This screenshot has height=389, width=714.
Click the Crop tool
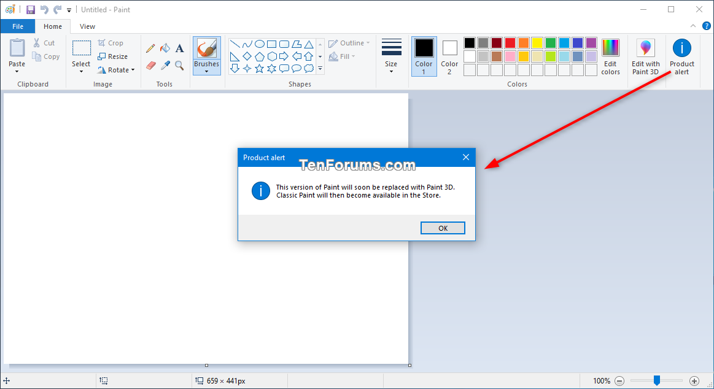pyautogui.click(x=111, y=43)
